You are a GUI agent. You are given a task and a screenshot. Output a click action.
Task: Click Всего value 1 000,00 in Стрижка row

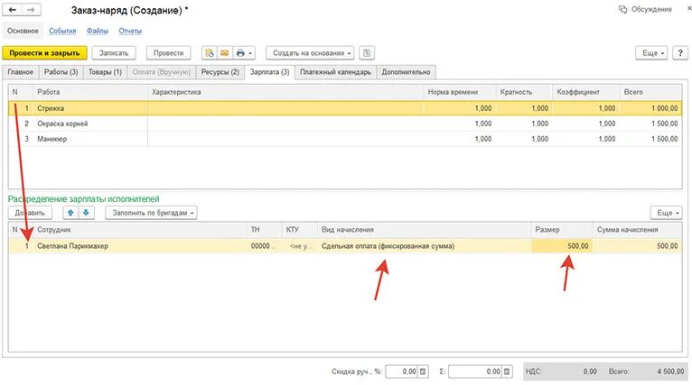point(665,108)
